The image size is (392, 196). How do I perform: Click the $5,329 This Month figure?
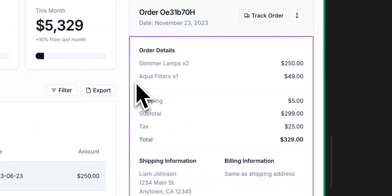[x=59, y=25]
